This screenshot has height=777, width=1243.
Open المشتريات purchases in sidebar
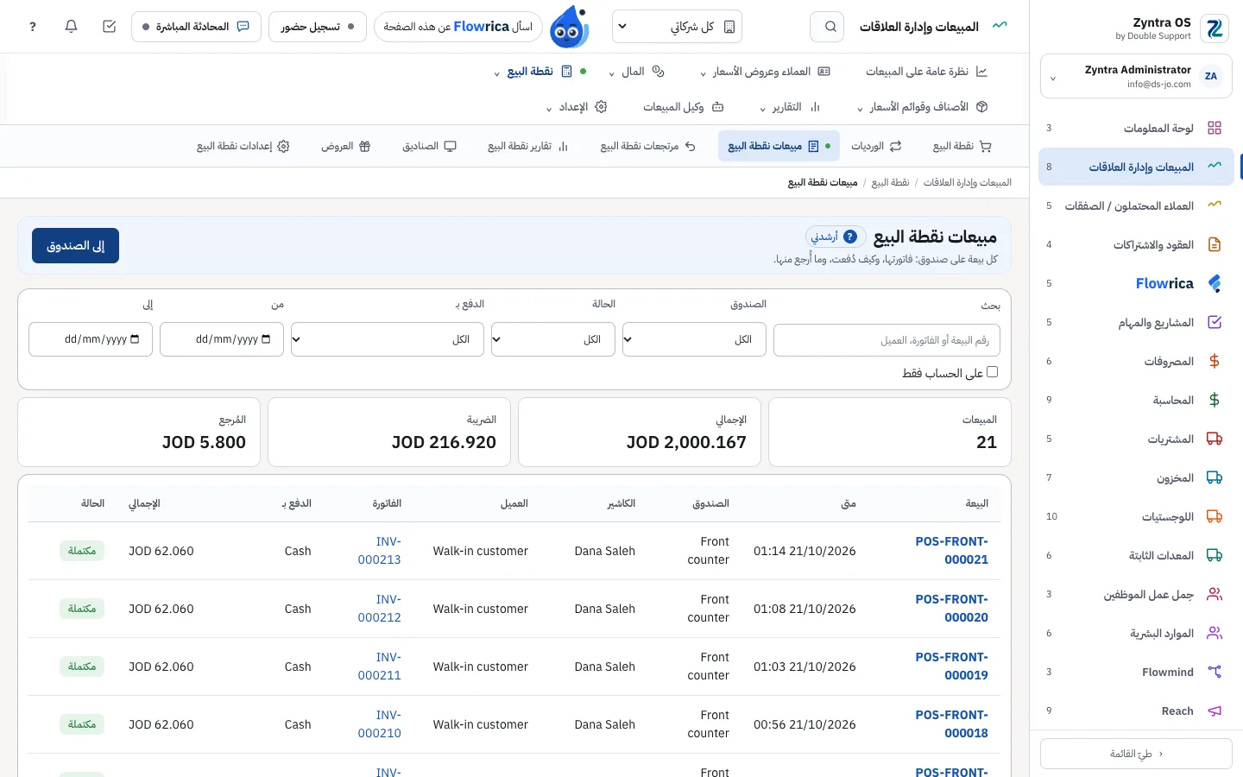(1135, 439)
